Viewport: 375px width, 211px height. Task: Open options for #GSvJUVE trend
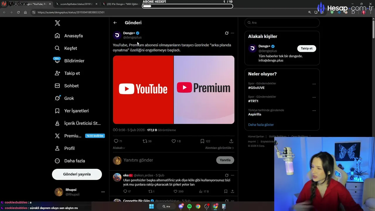click(x=314, y=84)
